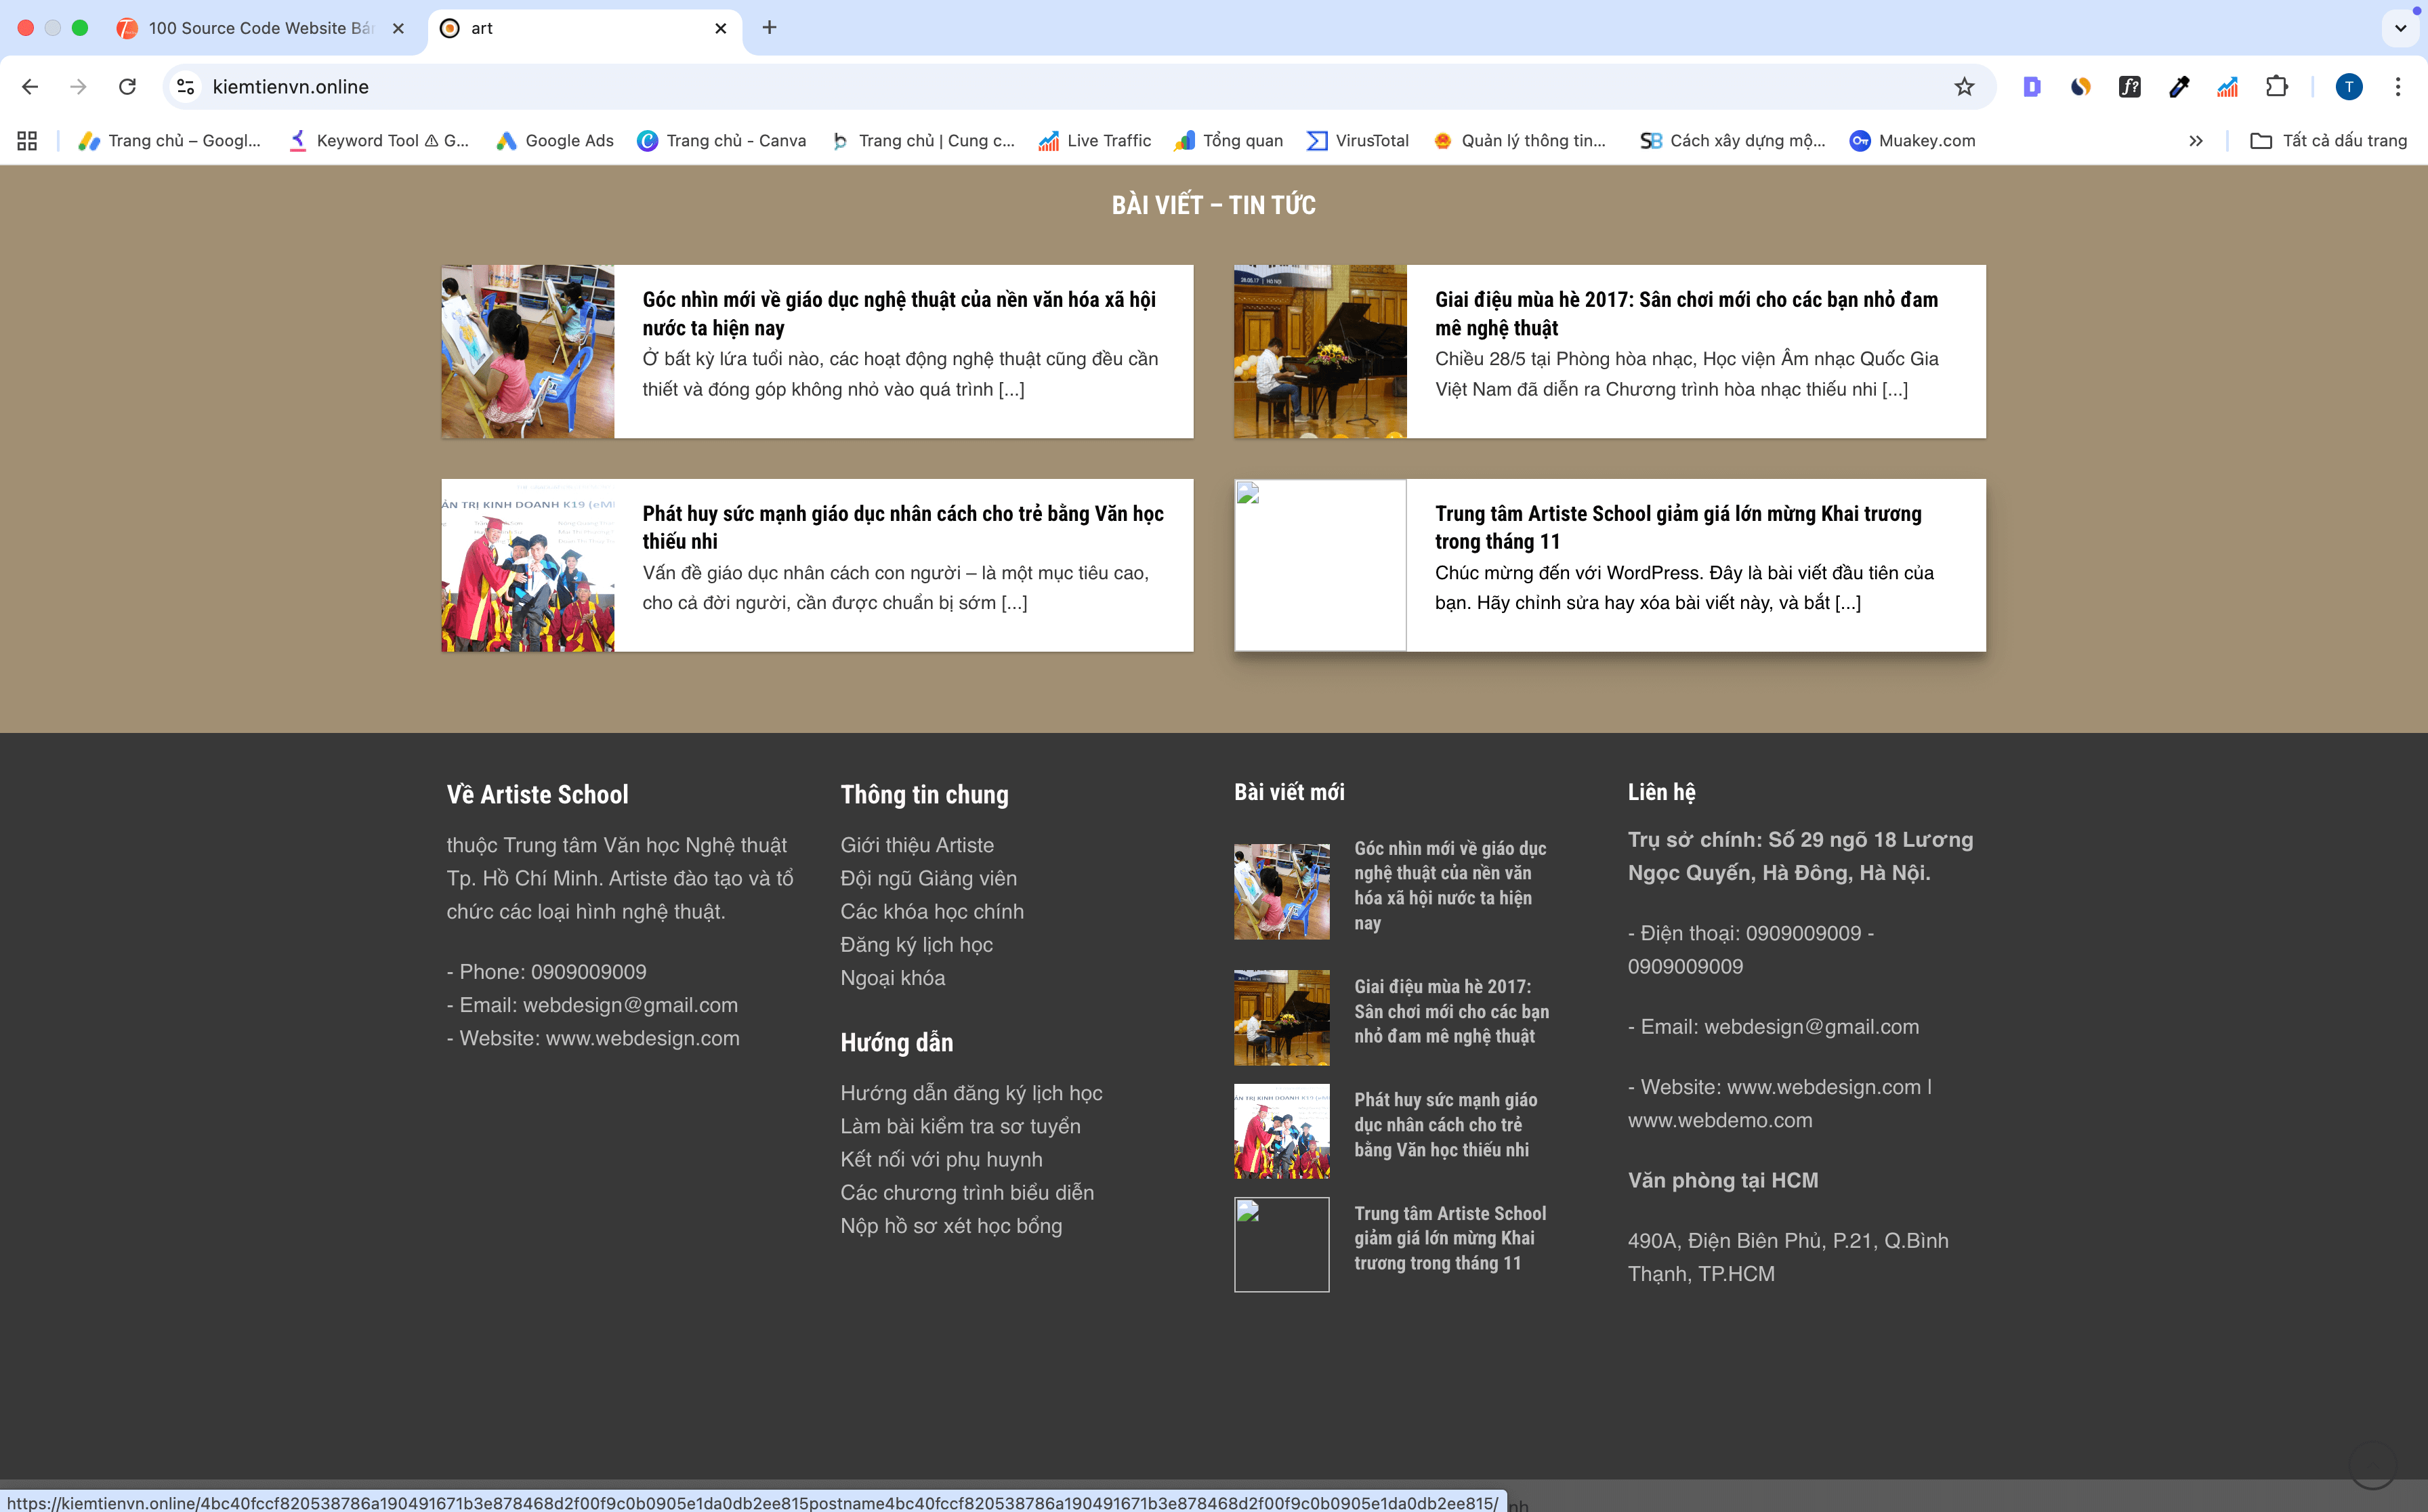This screenshot has width=2428, height=1512.
Task: Click the piano concert article thumbnail
Action: coord(1319,351)
